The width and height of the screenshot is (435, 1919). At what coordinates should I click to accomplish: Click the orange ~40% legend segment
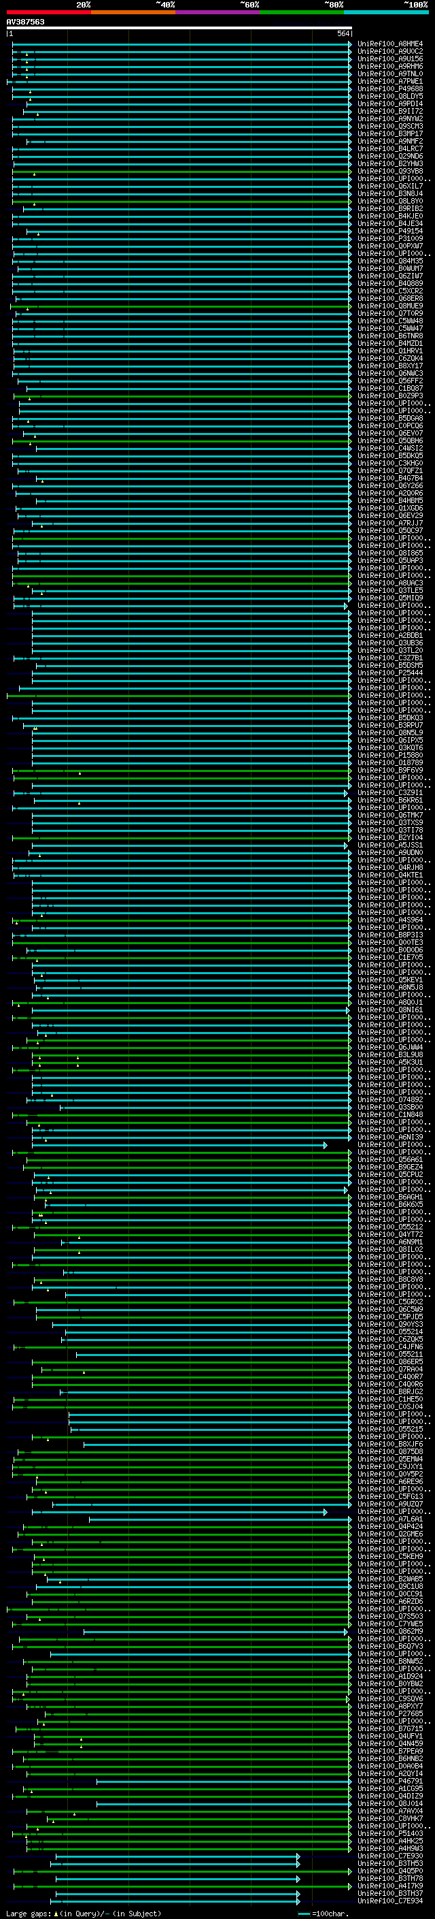pyautogui.click(x=133, y=12)
